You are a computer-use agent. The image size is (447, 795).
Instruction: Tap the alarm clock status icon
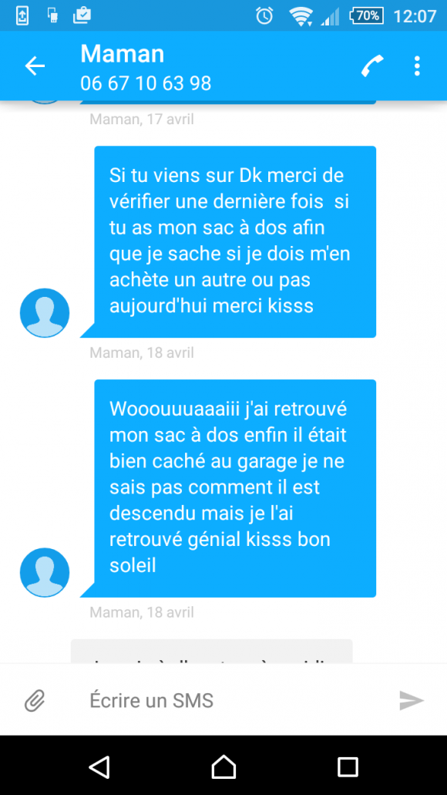click(x=264, y=16)
